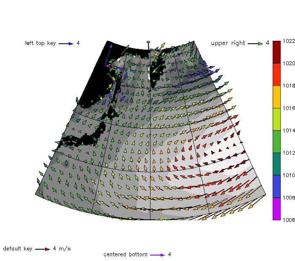Pick the bright red 1018–1020 colorbar segment
Image resolution: width=295 pixels, height=261 pixels.
click(277, 74)
